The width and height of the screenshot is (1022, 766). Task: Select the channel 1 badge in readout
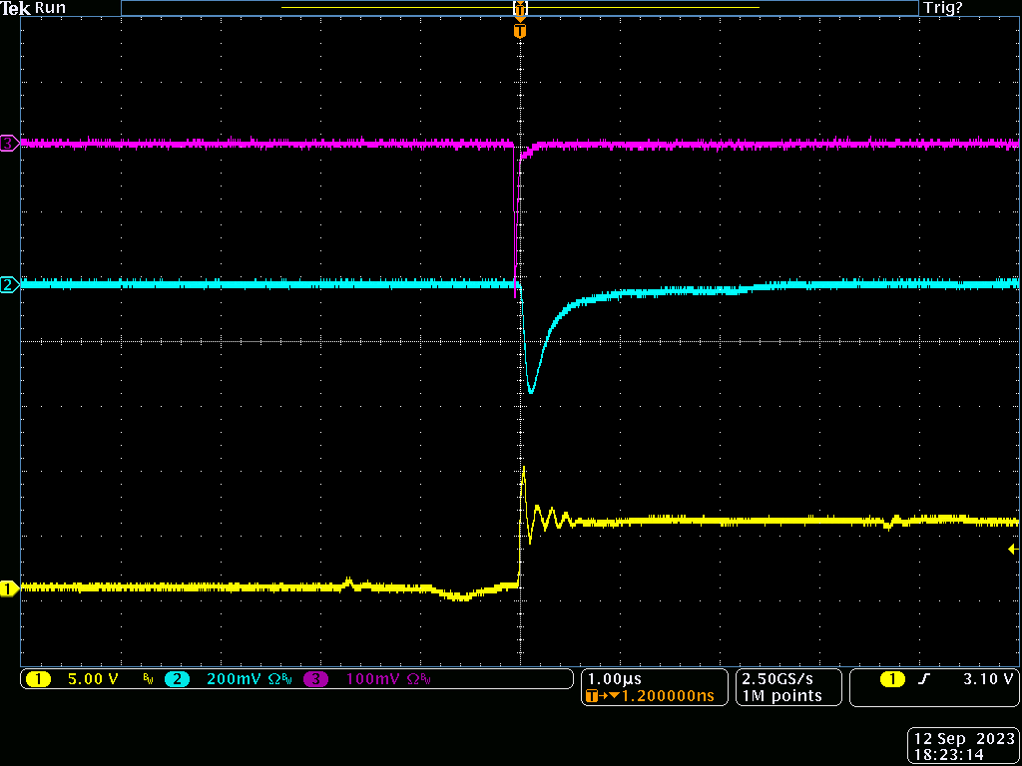[x=38, y=679]
